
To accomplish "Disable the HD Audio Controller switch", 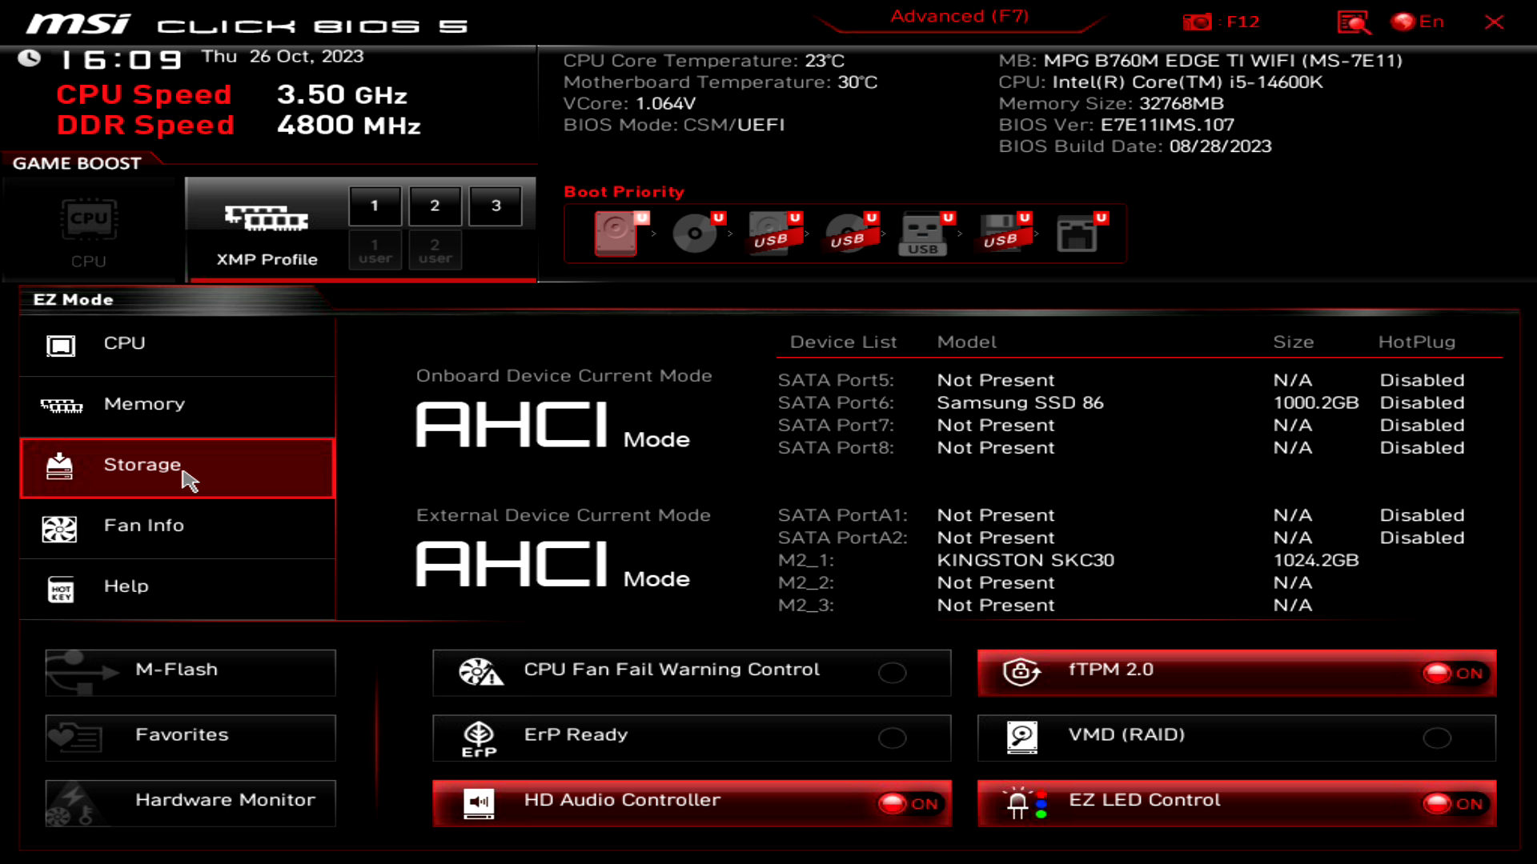I will (x=909, y=803).
